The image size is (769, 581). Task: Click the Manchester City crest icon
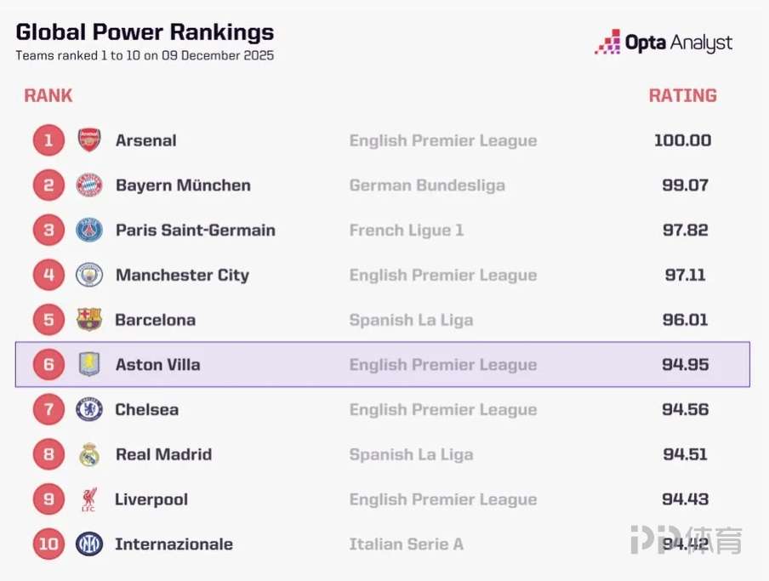[89, 275]
